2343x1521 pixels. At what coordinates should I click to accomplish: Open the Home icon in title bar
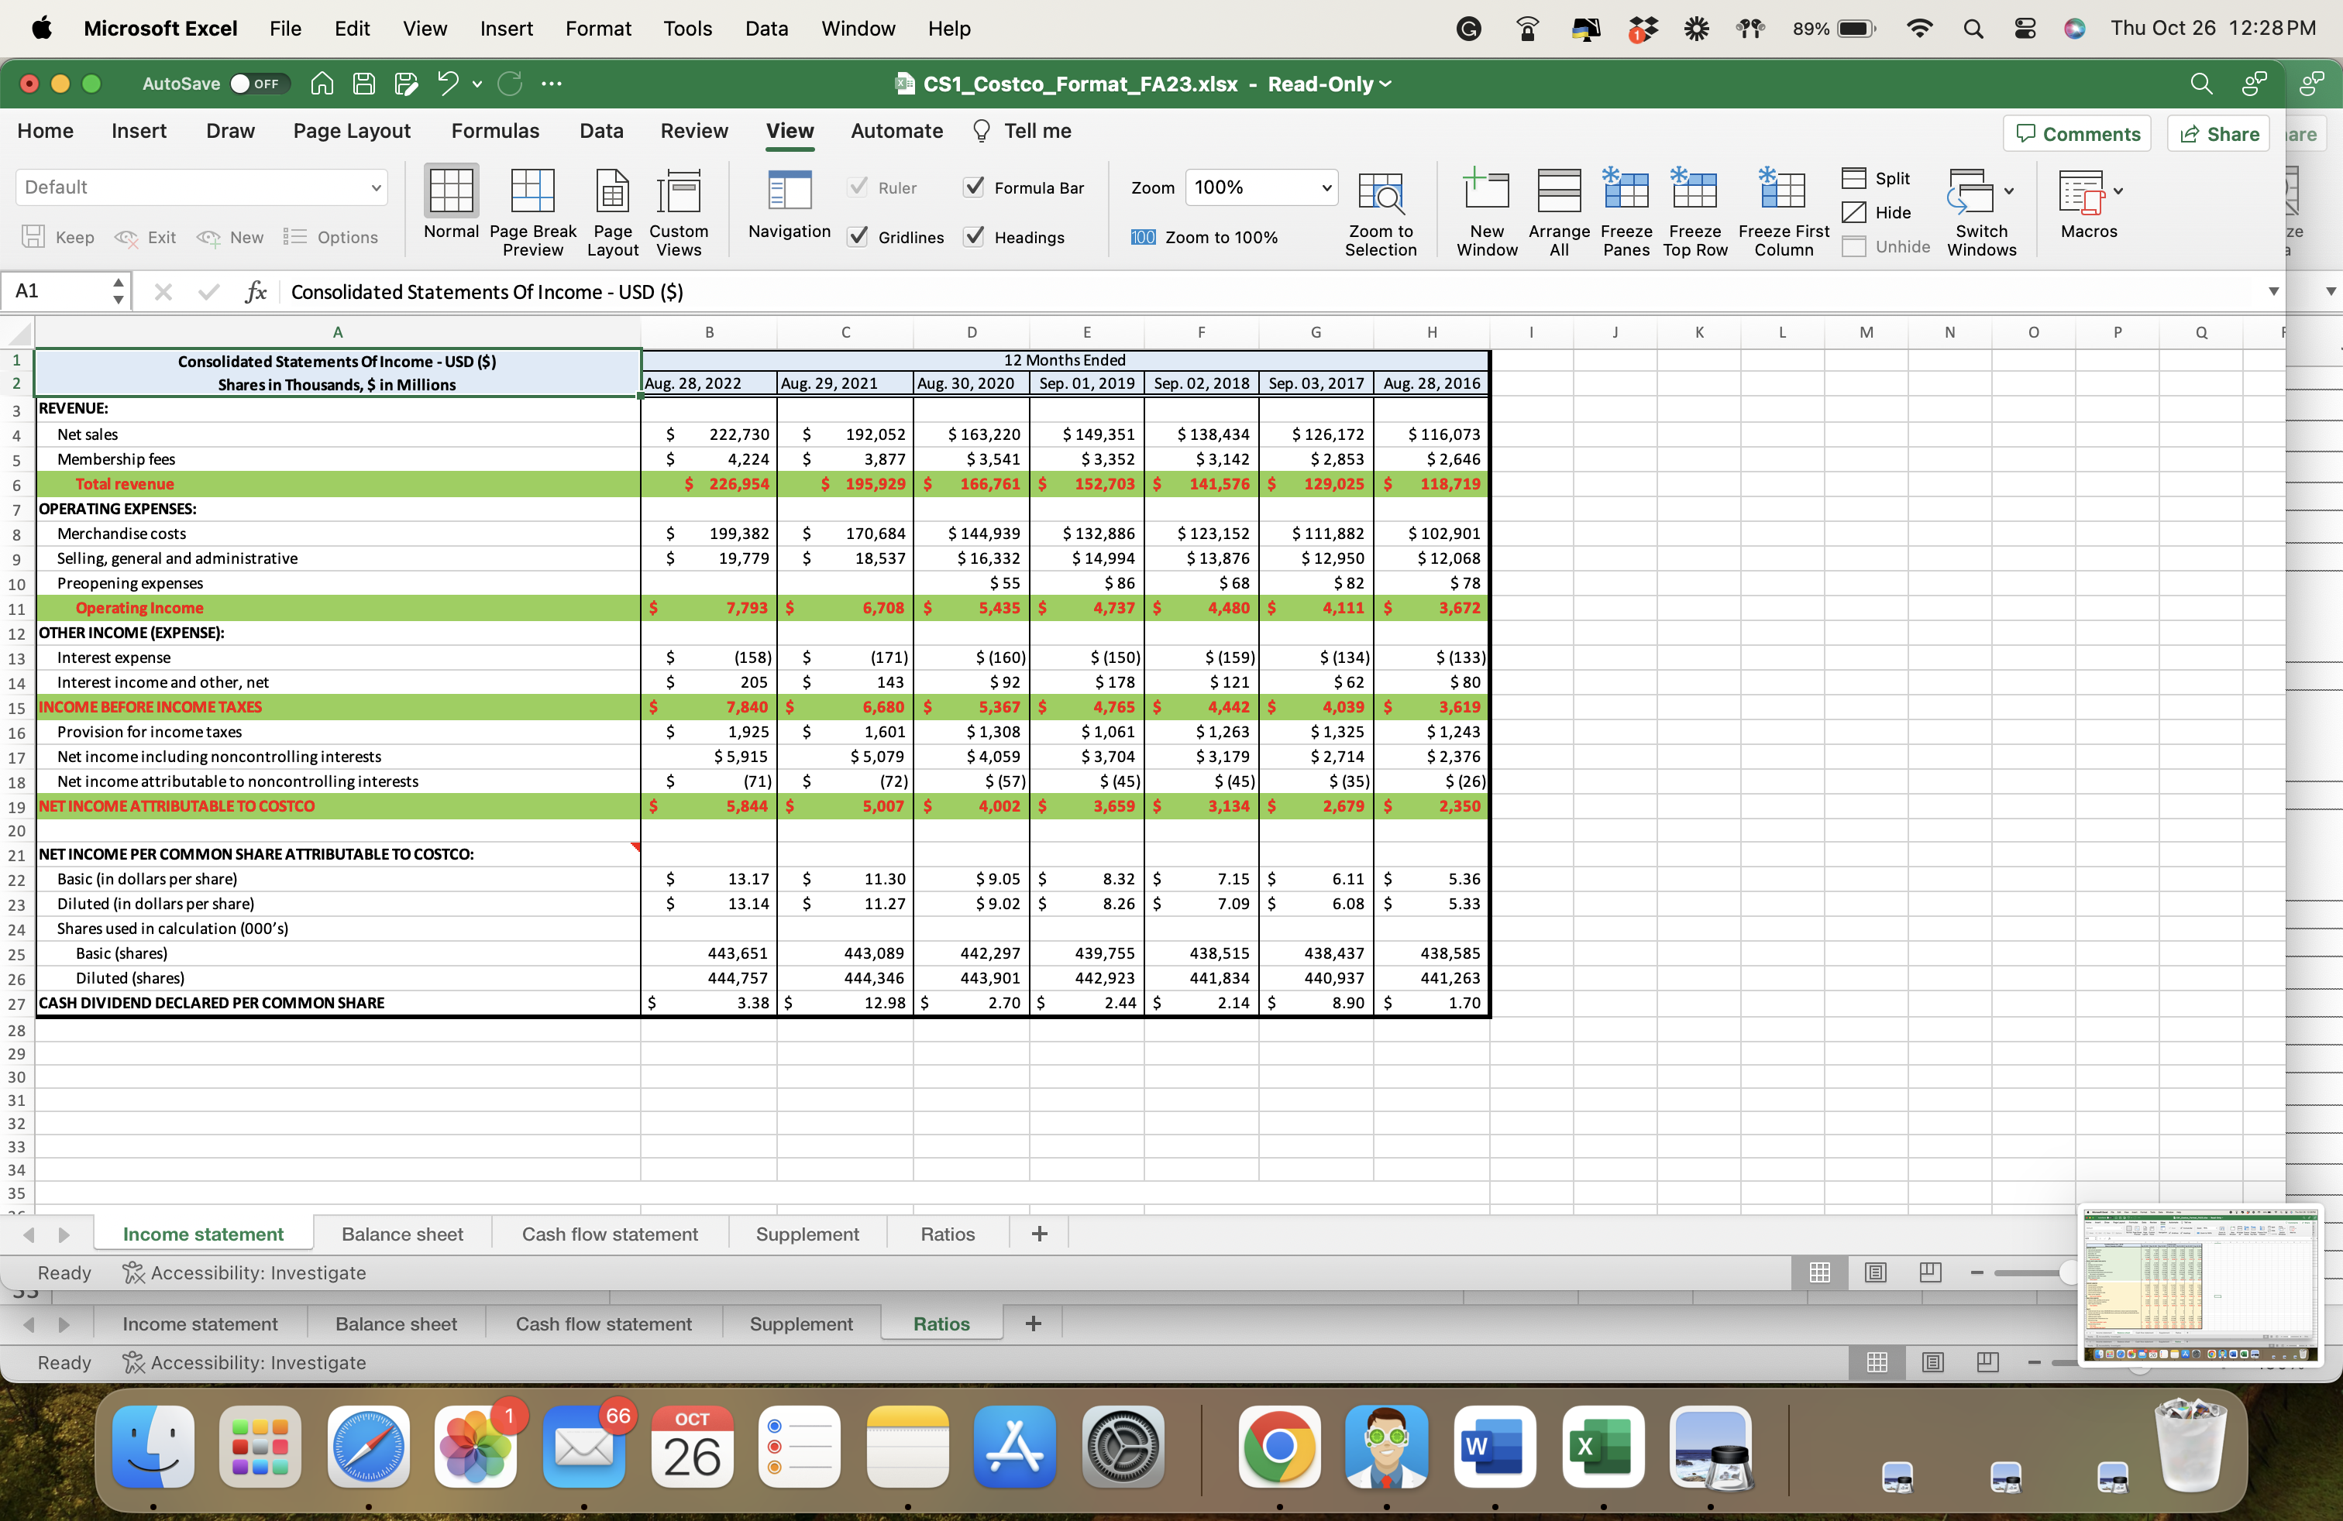(322, 84)
